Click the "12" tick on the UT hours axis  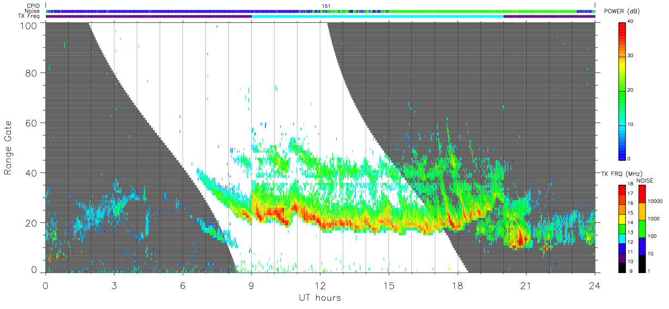[x=320, y=285]
